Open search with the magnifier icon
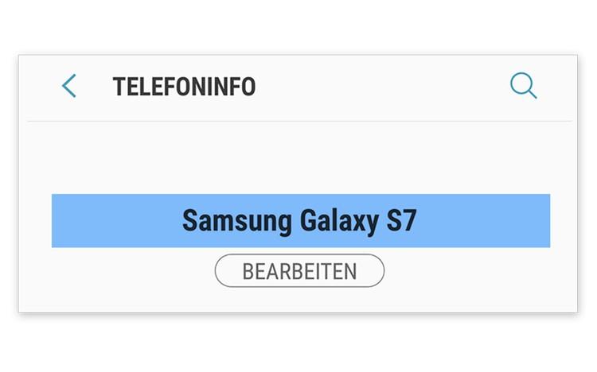Image resolution: width=597 pixels, height=372 pixels. click(523, 86)
